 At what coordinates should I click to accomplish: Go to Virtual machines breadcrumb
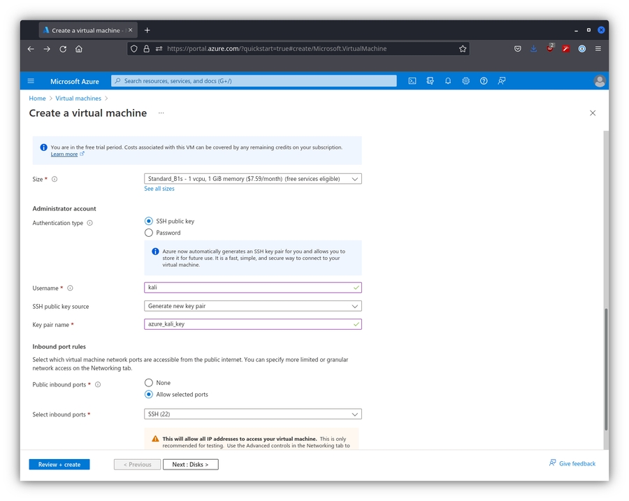coord(78,99)
